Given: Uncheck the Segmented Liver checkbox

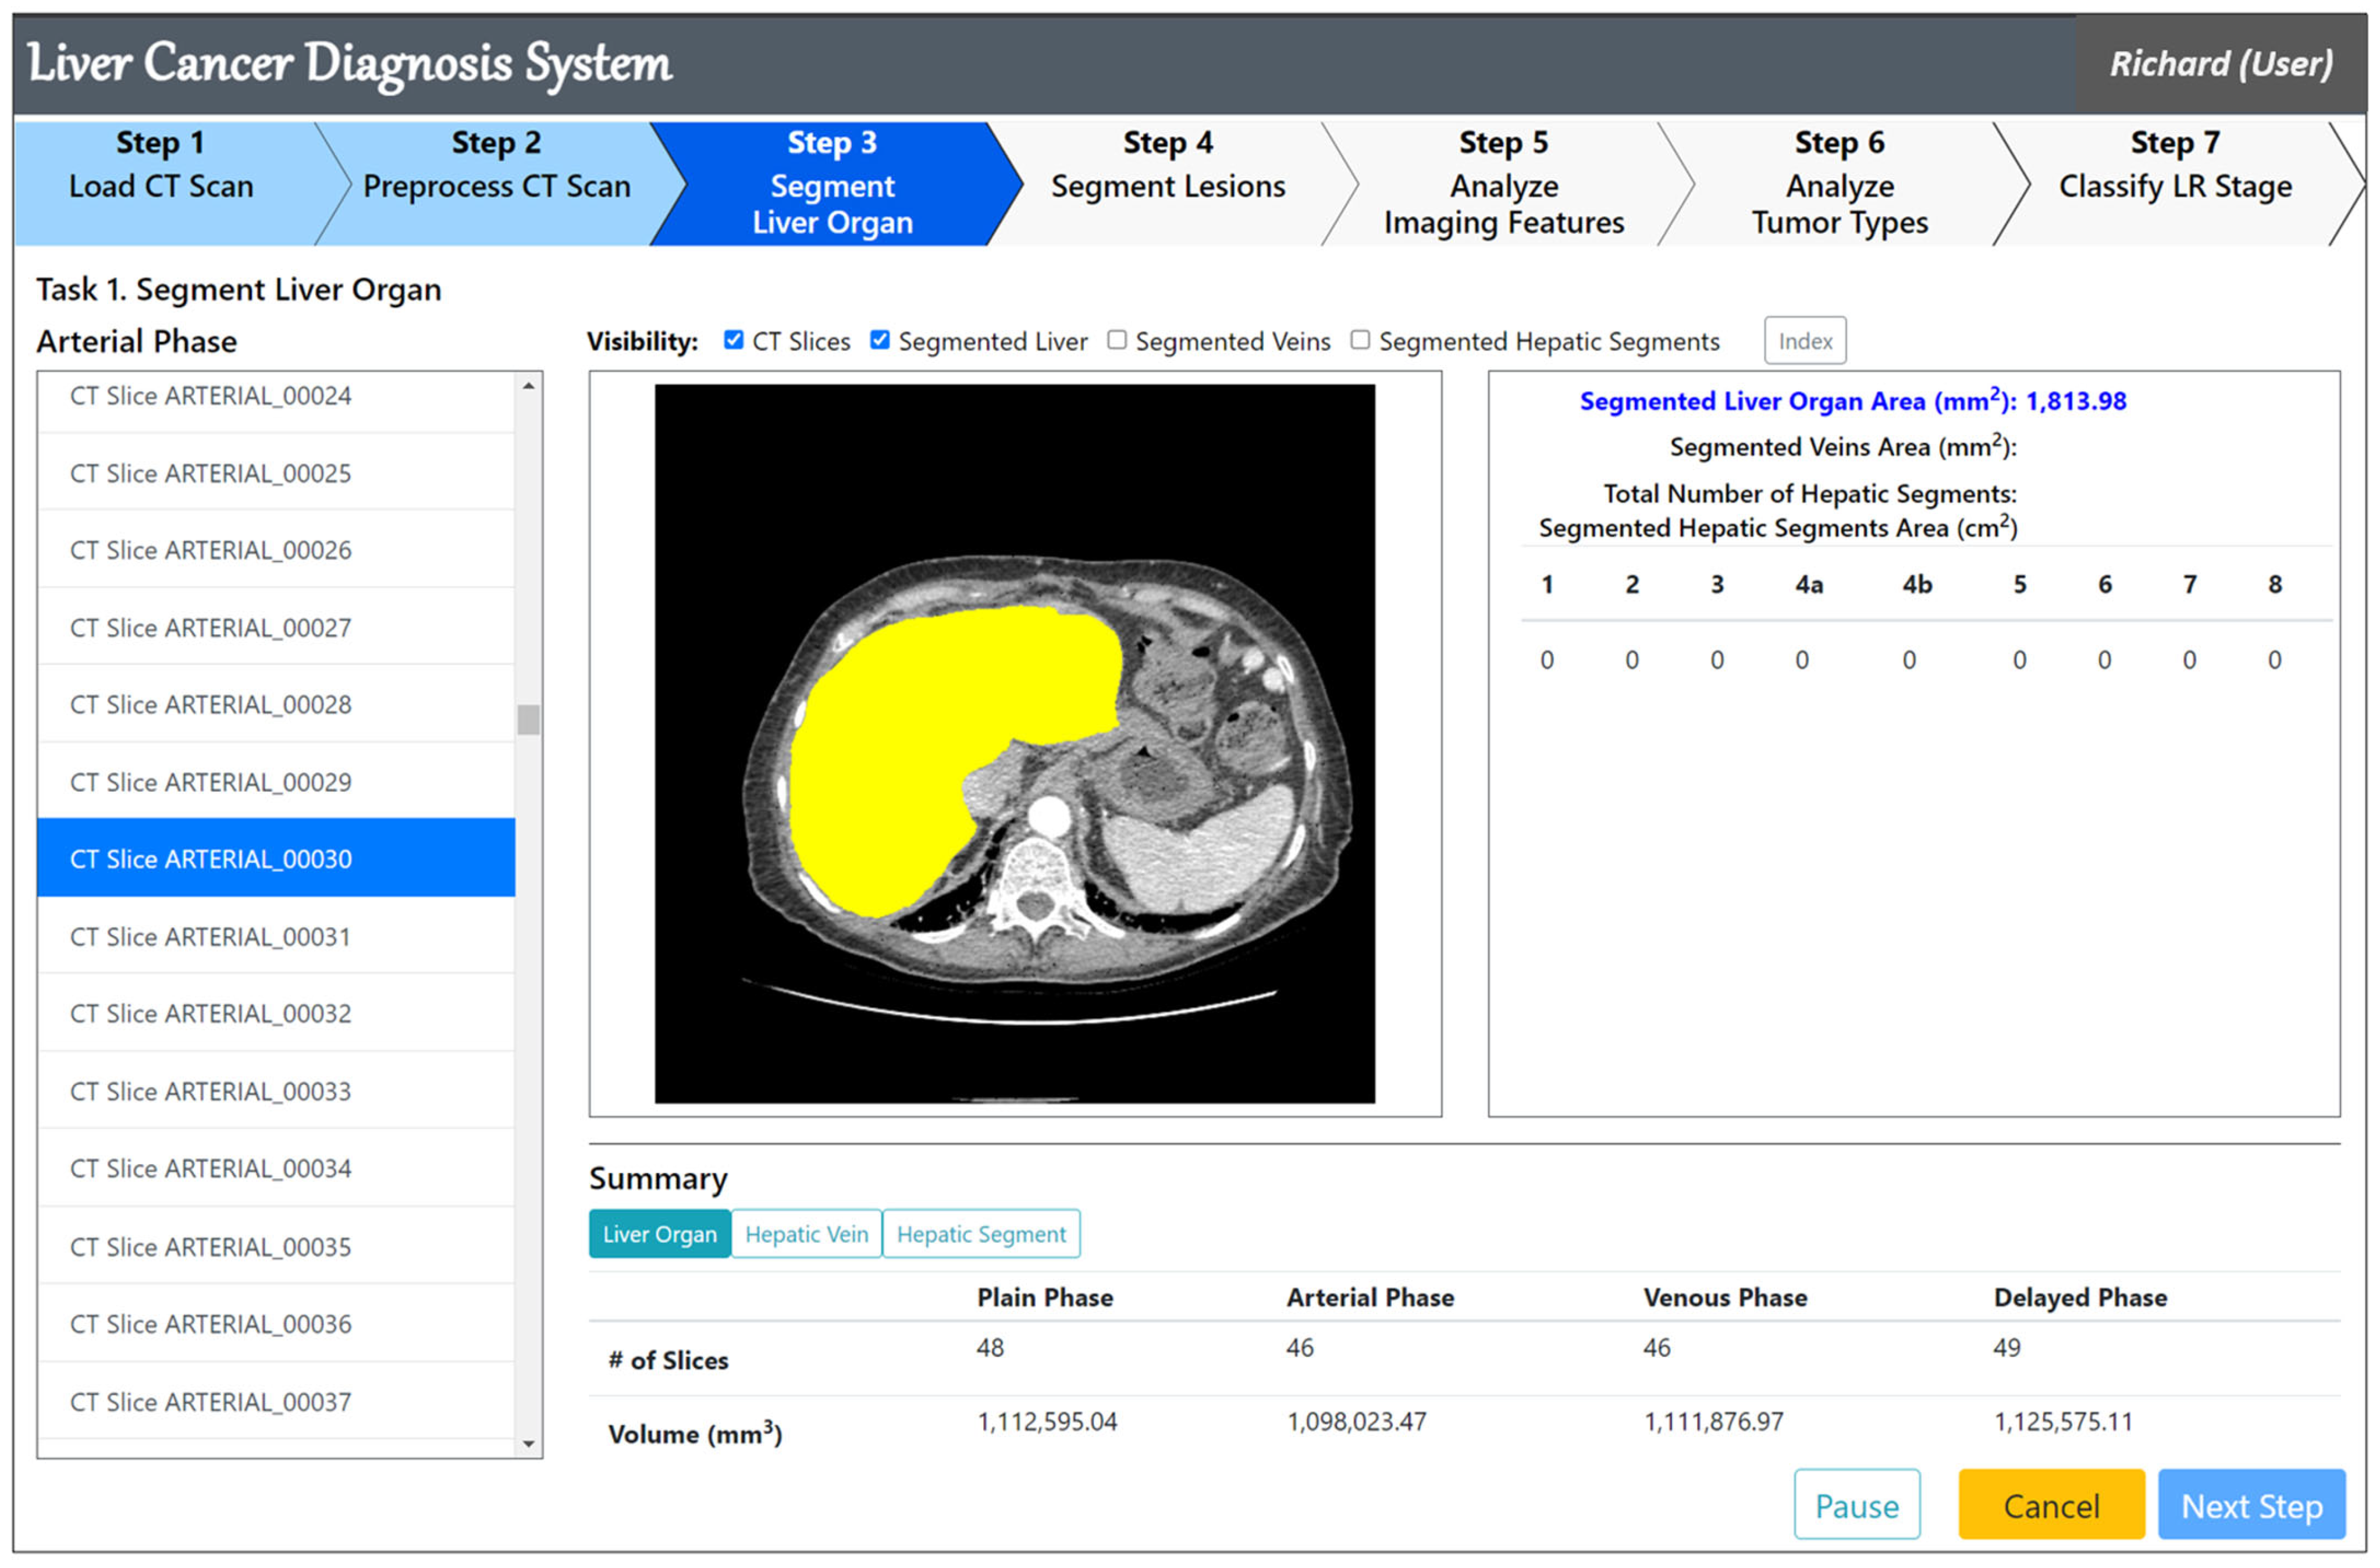Looking at the screenshot, I should click(x=879, y=340).
